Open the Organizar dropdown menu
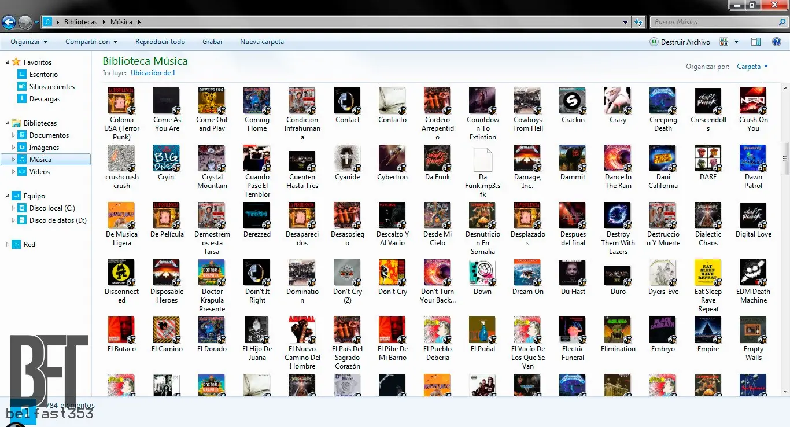Viewport: 790px width, 427px height. pos(29,42)
